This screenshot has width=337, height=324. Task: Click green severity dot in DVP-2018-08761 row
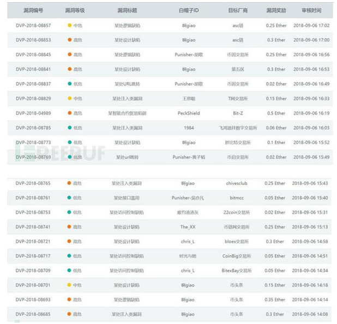tap(69, 198)
